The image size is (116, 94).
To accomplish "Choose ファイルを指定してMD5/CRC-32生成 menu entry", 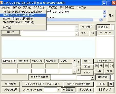I will coord(23,12).
